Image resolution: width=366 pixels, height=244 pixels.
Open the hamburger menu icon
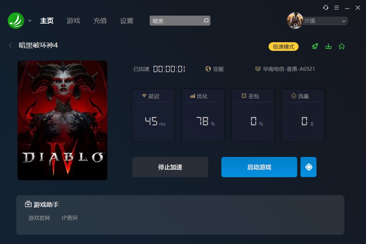[x=337, y=8]
